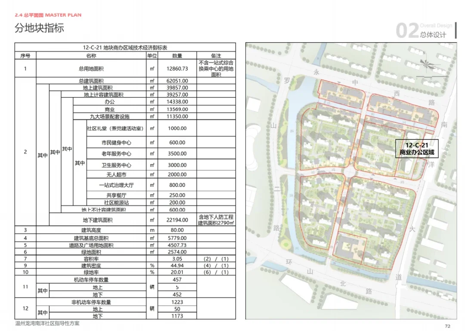Click the value '3000.00'
The height and width of the screenshot is (331, 465).
point(177,165)
